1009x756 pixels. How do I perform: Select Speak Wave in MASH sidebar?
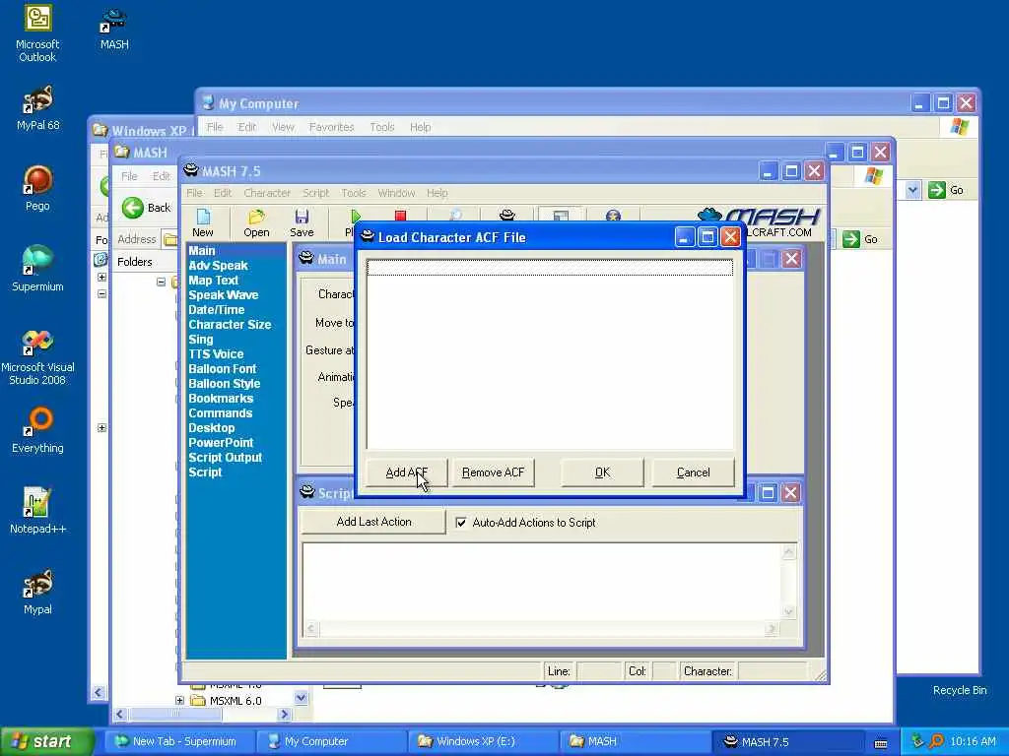point(224,295)
